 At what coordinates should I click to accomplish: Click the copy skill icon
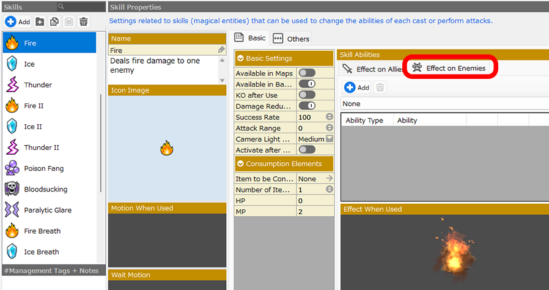click(54, 21)
